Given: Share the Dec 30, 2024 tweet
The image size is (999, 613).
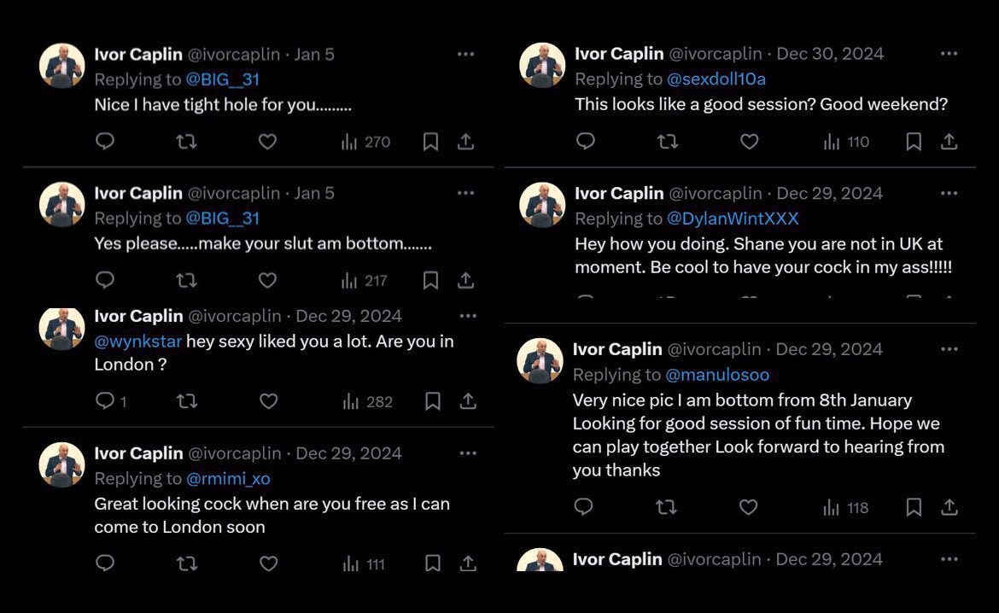Looking at the screenshot, I should [x=949, y=142].
